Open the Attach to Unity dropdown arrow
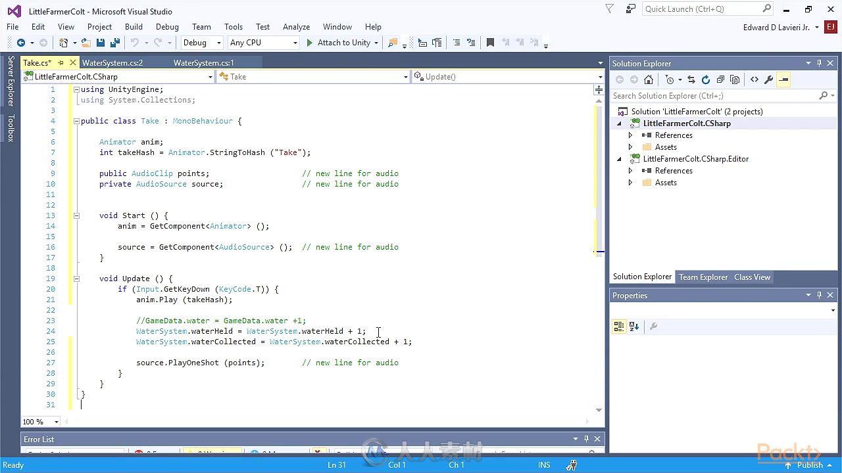Screen dimensions: 842x473 tap(376, 43)
